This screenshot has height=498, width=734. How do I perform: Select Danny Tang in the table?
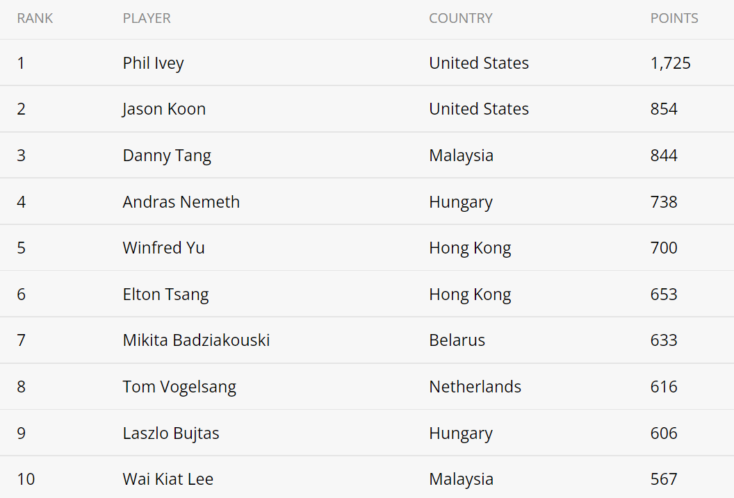(167, 156)
